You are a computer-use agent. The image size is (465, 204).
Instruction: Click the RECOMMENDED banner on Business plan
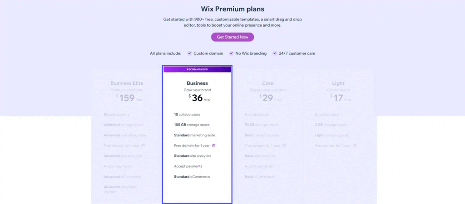(x=197, y=69)
